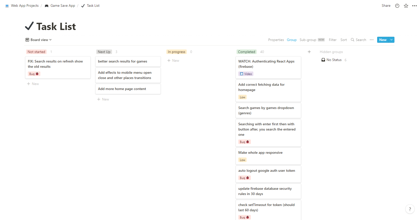The width and height of the screenshot is (418, 220).
Task: Open the Properties menu
Action: (x=276, y=40)
